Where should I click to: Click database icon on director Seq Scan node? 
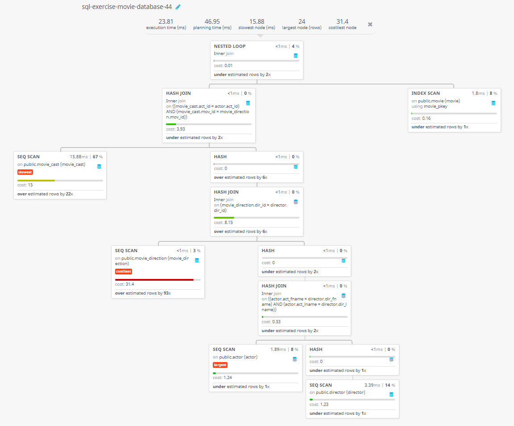(391, 395)
